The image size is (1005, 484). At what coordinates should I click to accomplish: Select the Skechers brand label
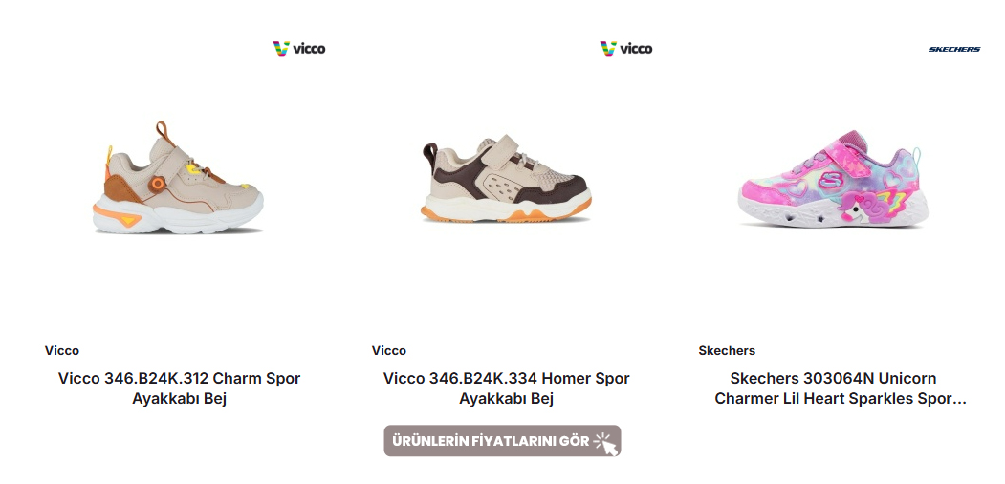point(727,351)
